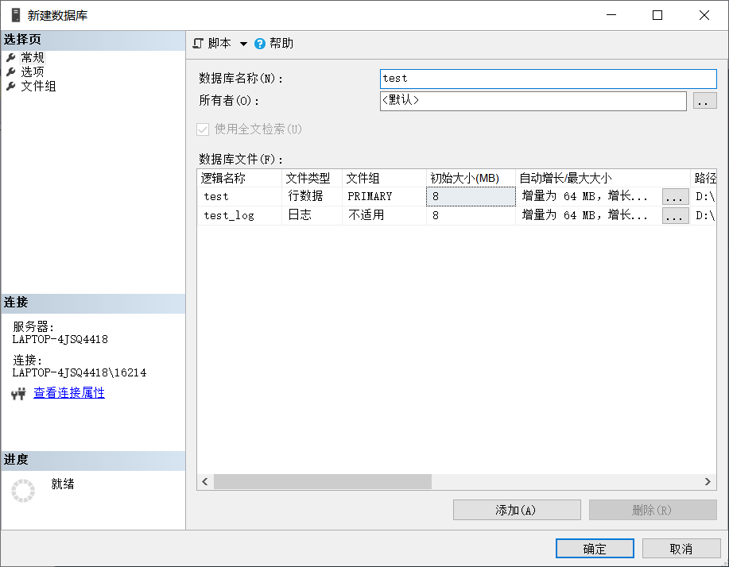Screen dimensions: 729x567
Task: Click the blue 帮助 help icon
Action: pos(260,44)
